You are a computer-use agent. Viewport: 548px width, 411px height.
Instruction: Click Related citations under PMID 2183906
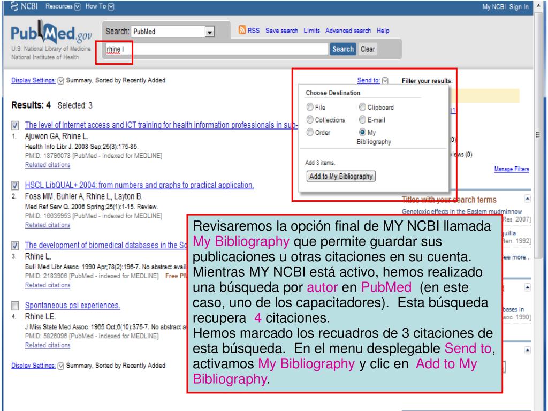[x=48, y=285]
